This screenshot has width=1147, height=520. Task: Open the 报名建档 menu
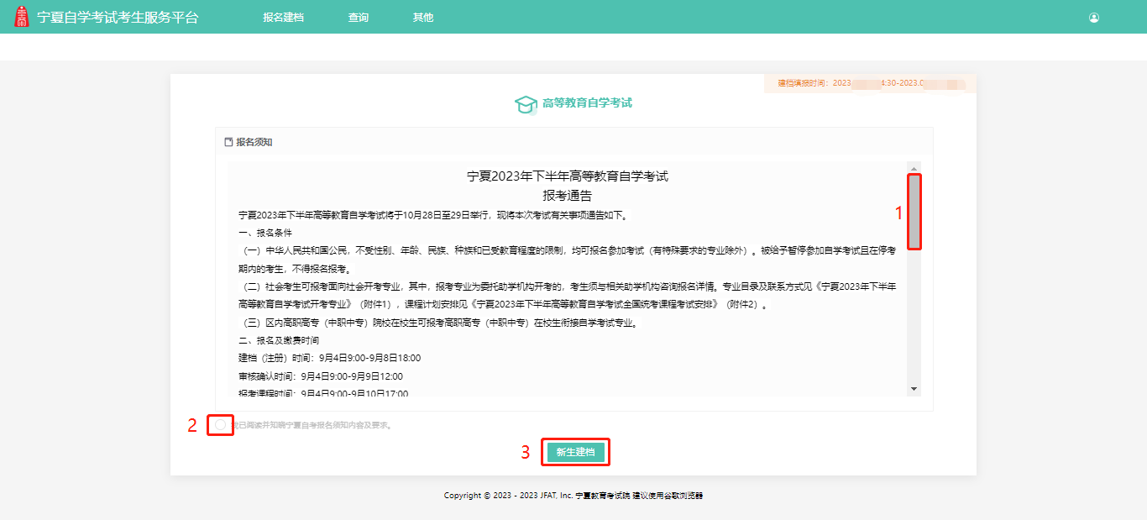pos(284,16)
